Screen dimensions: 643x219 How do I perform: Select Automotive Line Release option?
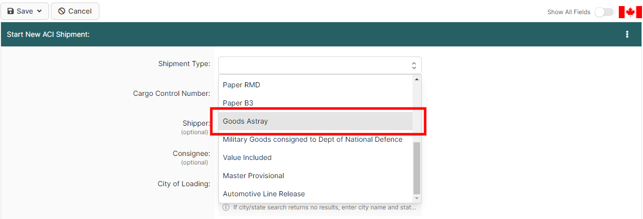point(264,194)
